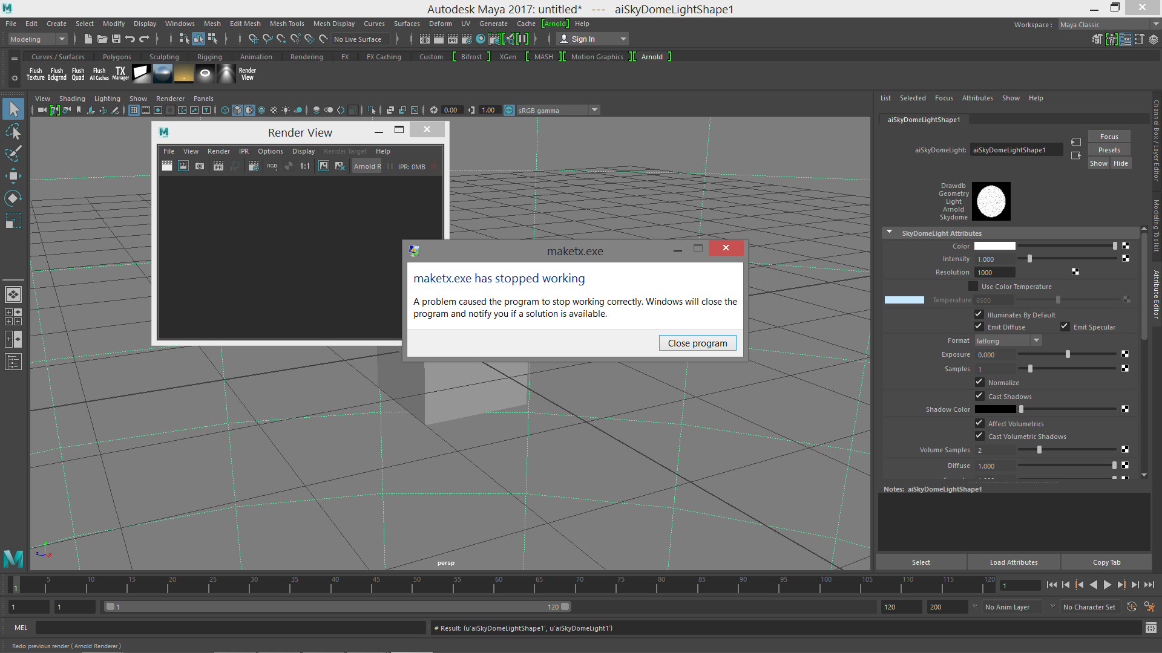Select the Lasso selection tool
The height and width of the screenshot is (653, 1162).
[13, 132]
